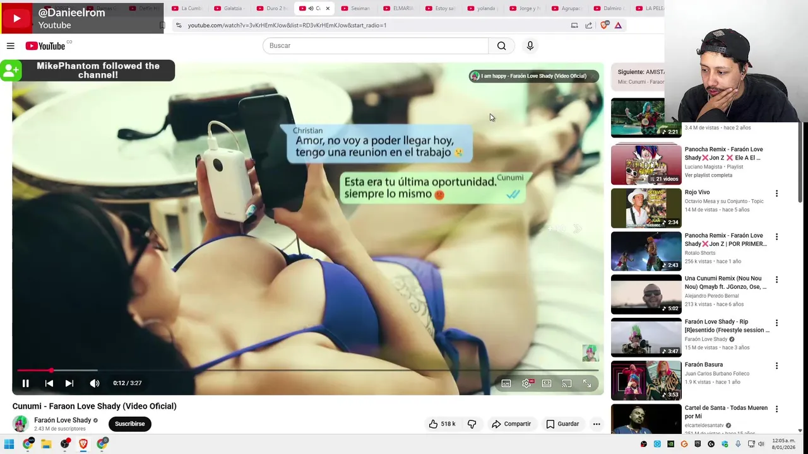Open Rojo Vivo video thumbnail
This screenshot has height=454, width=808.
click(x=646, y=207)
